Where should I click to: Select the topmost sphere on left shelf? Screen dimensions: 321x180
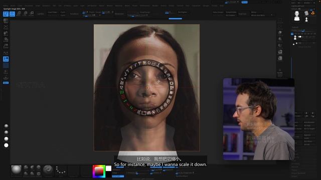coord(6,126)
